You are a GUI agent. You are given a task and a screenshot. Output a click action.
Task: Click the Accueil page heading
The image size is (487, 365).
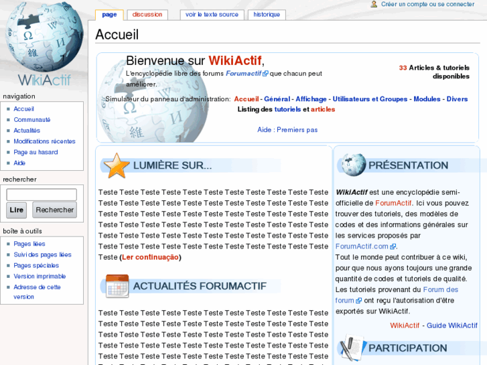117,34
